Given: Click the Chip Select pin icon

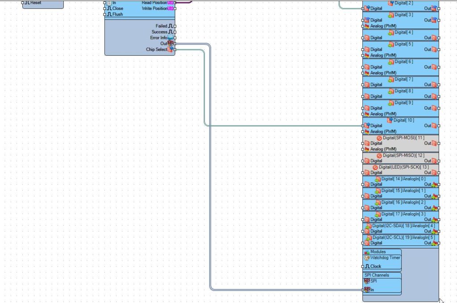Looking at the screenshot, I should point(170,49).
